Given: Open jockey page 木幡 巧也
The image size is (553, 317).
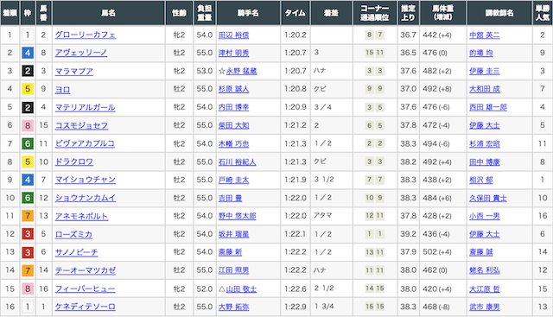Looking at the screenshot, I should tap(233, 143).
